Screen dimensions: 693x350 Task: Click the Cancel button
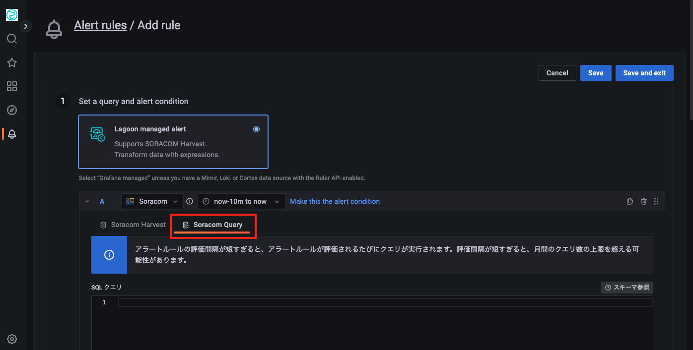[x=557, y=73]
